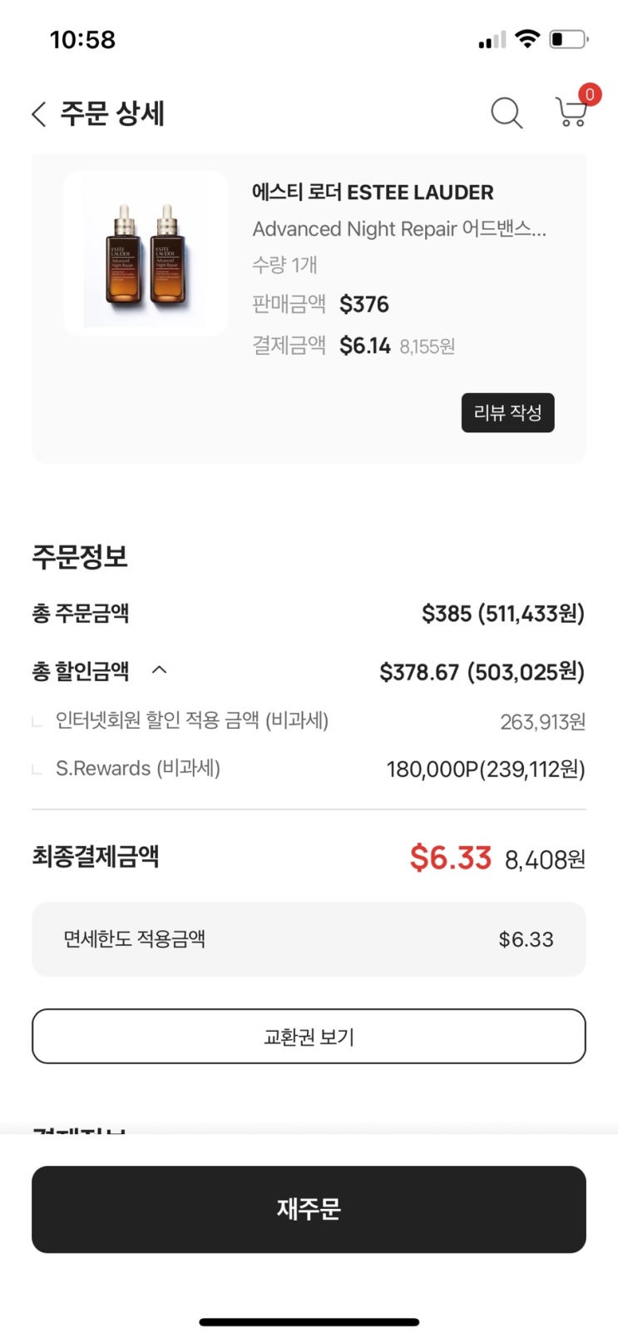Tap the 최종결제금액 $6.33 amount
The height and width of the screenshot is (1339, 618).
(451, 857)
